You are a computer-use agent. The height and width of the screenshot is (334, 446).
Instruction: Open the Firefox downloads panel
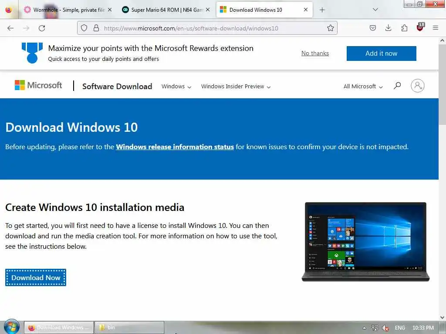(x=388, y=28)
